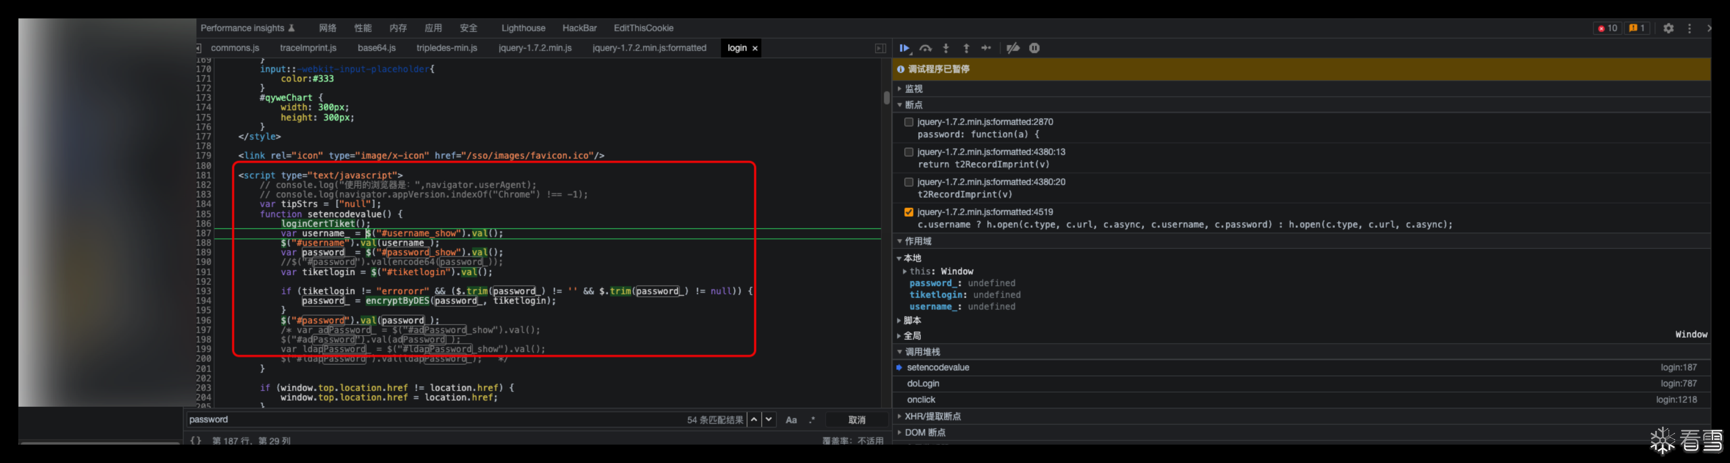Open tripledes-min.js file tab
1730x463 pixels.
click(x=447, y=48)
